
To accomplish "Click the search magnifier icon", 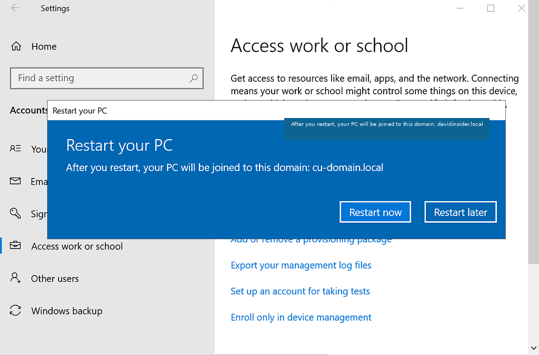I will pyautogui.click(x=194, y=78).
